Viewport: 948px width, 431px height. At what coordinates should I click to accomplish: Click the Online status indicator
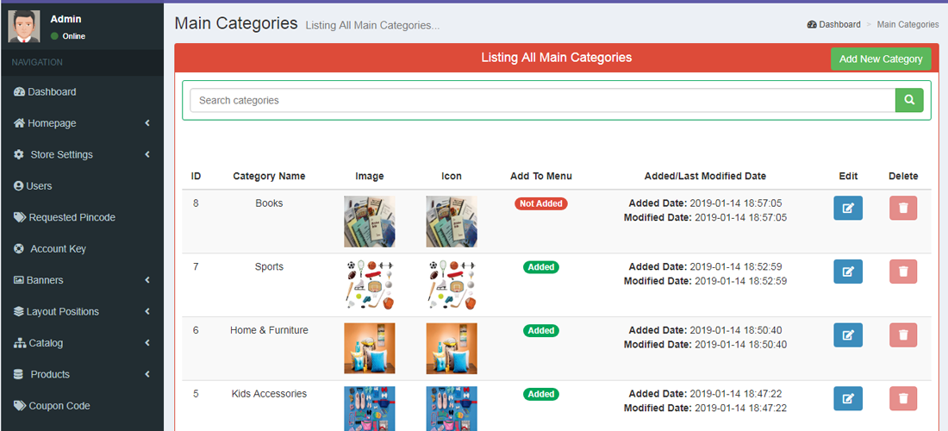click(68, 36)
